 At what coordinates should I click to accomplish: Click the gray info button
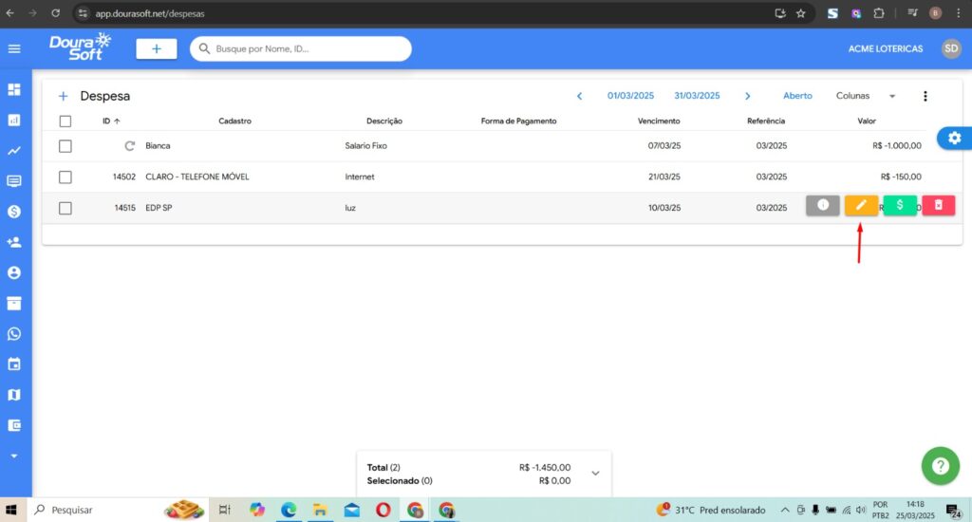tap(823, 205)
